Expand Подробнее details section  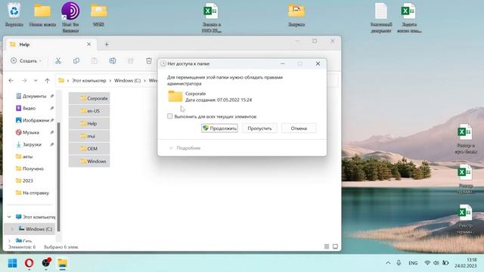pyautogui.click(x=185, y=148)
